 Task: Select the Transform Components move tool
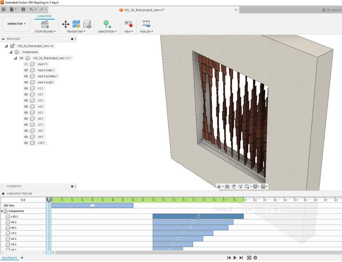[66, 24]
